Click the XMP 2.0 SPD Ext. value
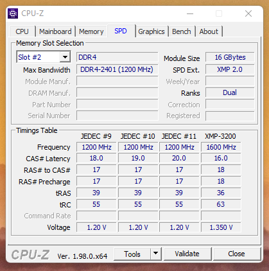This screenshot has width=269, height=271. (x=230, y=69)
